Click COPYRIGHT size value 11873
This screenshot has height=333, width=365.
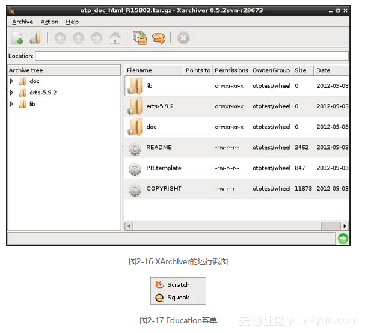[303, 189]
